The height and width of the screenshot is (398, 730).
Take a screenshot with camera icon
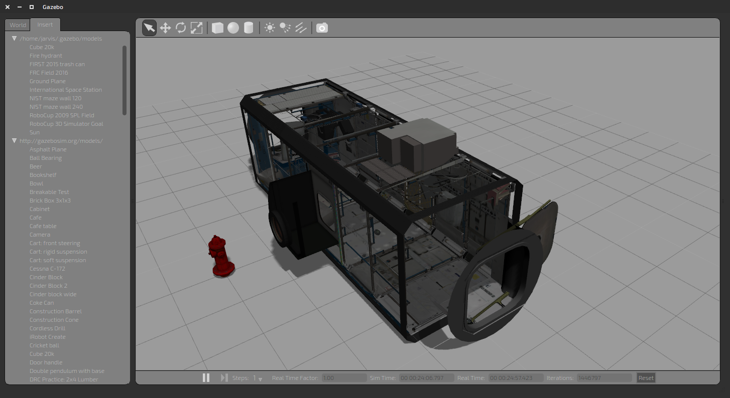point(322,28)
